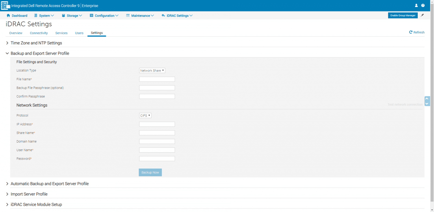Click the up arrow on the side widget
Viewport: 434px width, 212px height.
[427, 99]
